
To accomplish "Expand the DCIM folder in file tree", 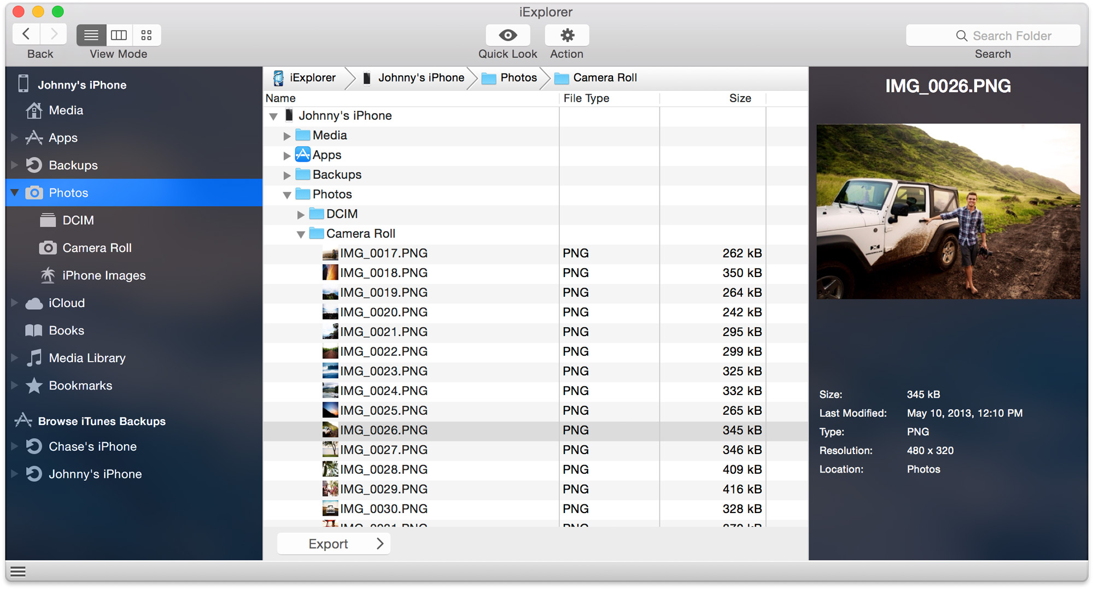I will 301,215.
